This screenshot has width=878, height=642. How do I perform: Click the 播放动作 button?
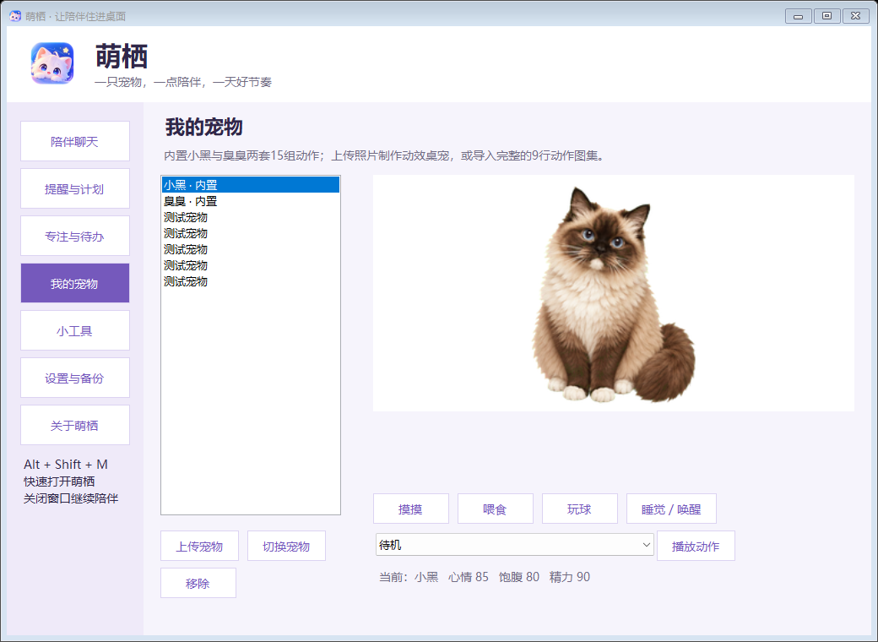tap(696, 547)
